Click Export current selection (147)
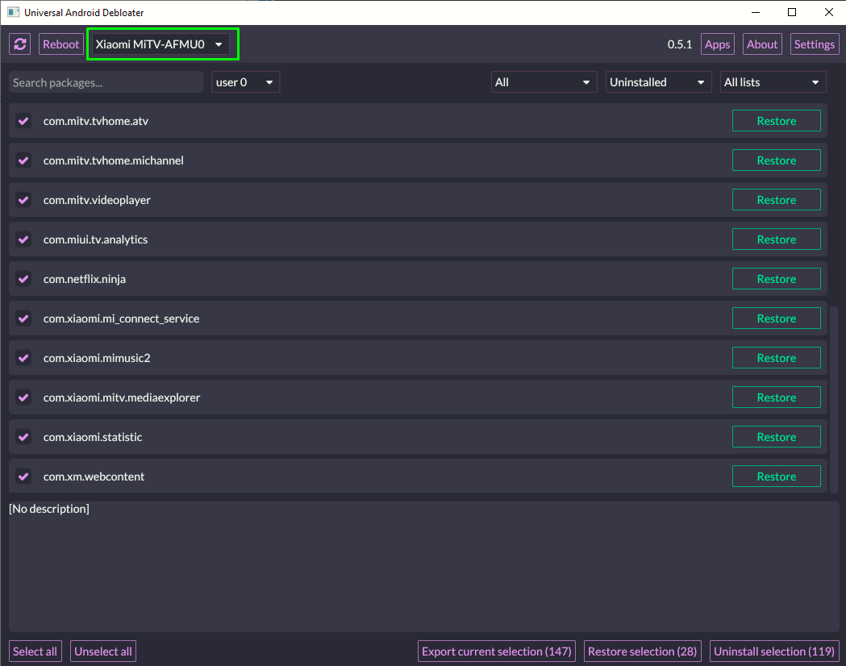Screen dimensions: 846x666 coord(496,651)
